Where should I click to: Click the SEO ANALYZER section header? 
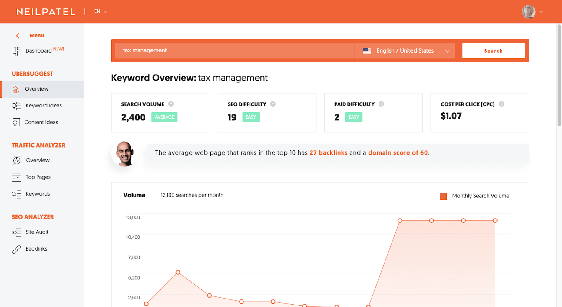click(33, 217)
